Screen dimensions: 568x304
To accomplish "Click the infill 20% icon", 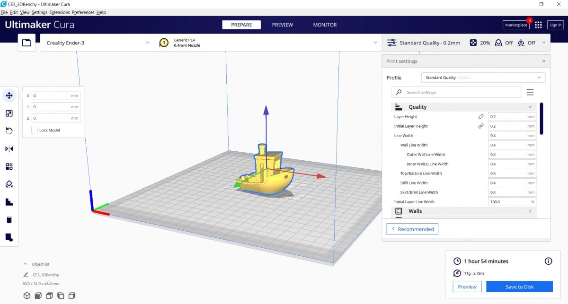I will [473, 43].
